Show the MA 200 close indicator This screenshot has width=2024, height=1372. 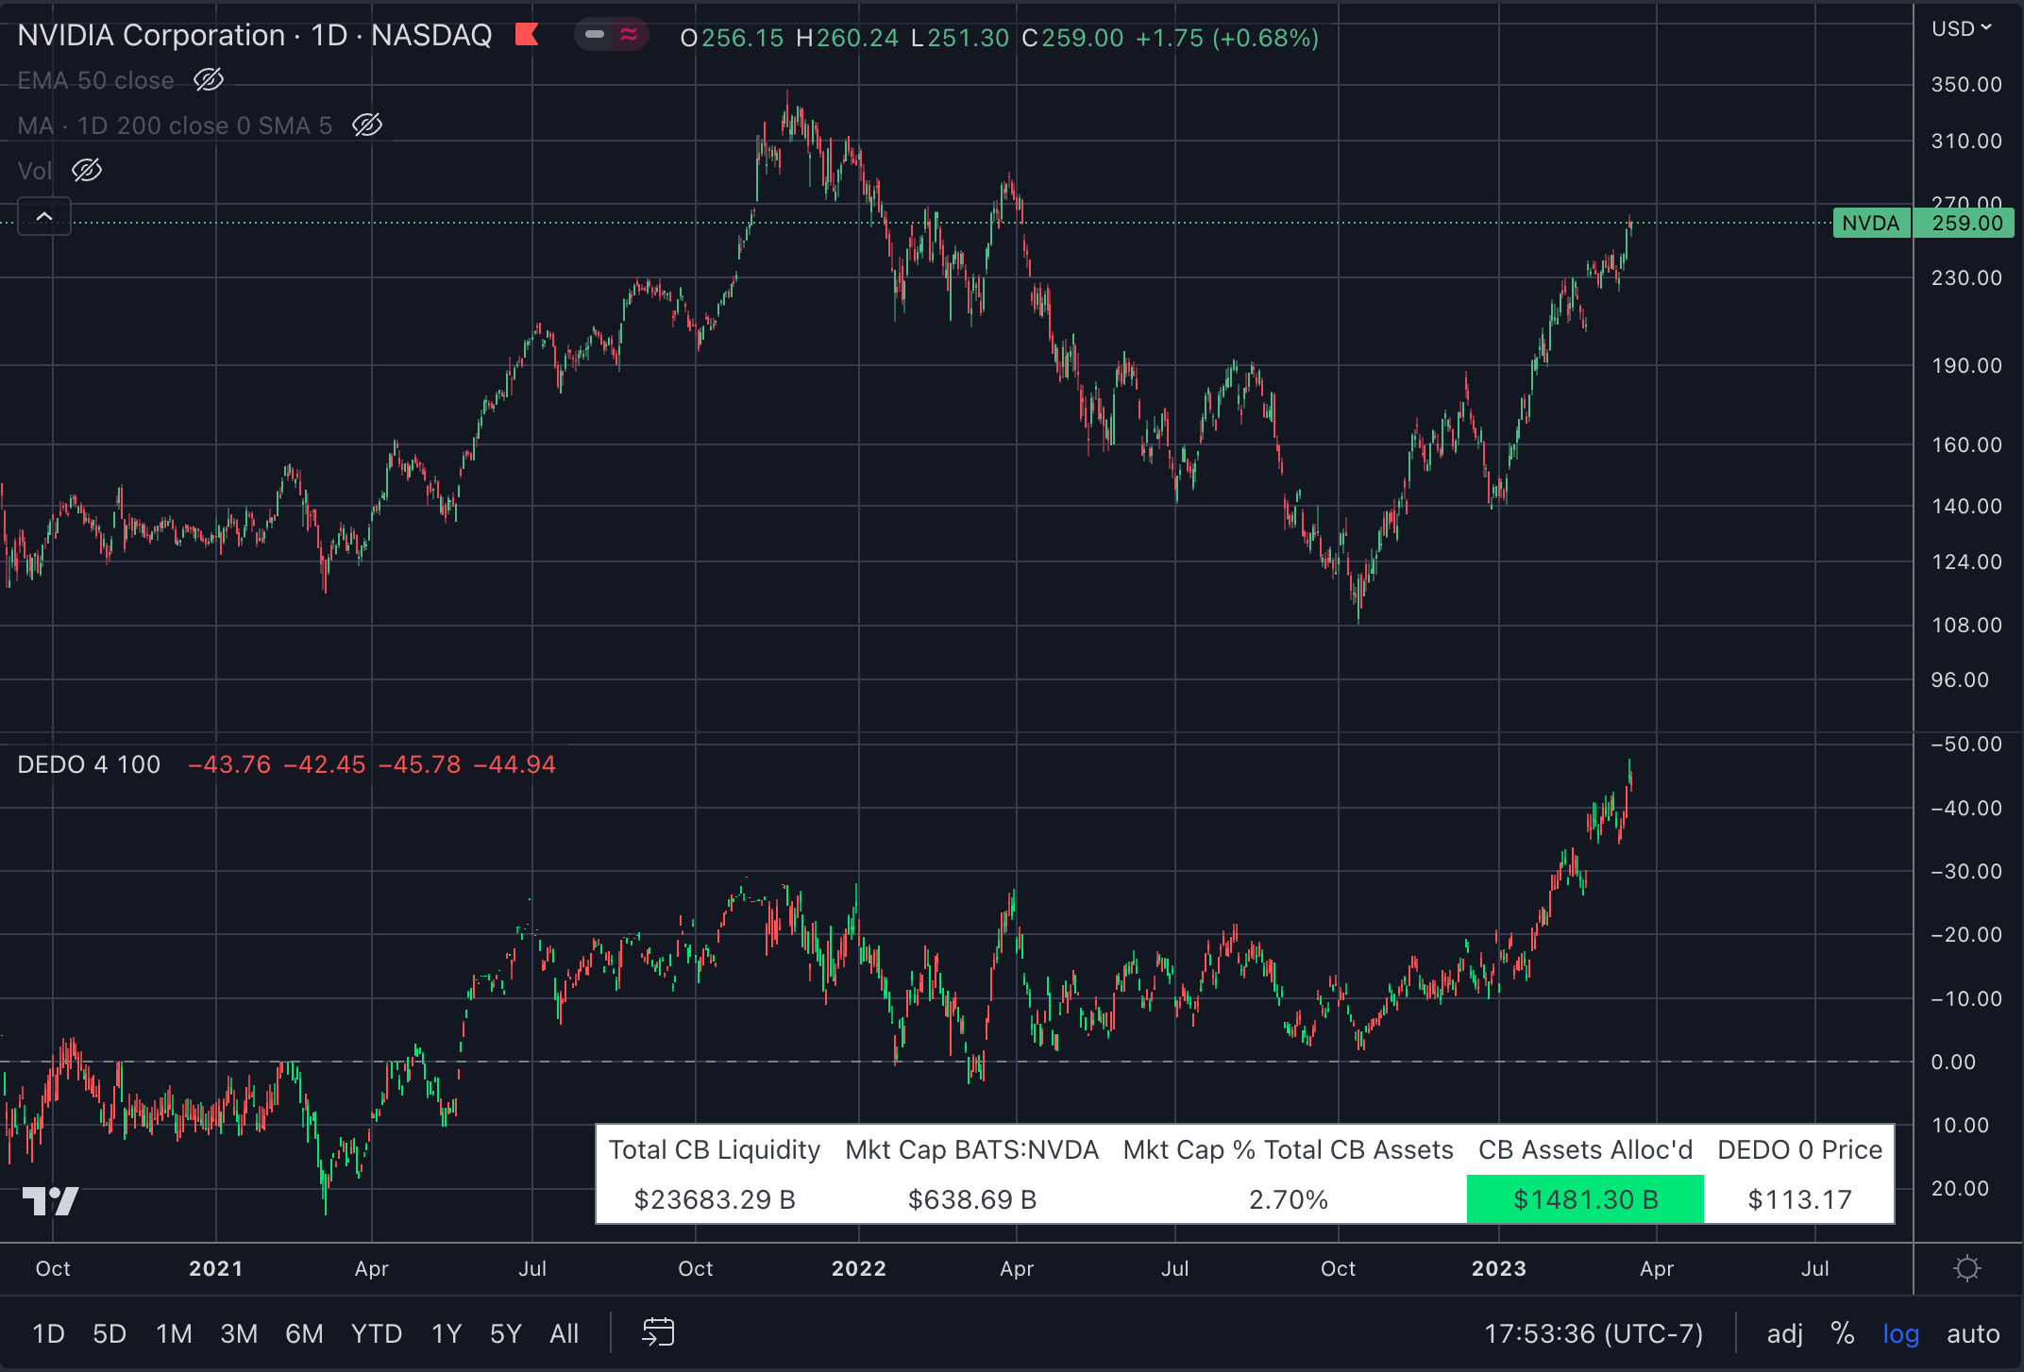(366, 125)
